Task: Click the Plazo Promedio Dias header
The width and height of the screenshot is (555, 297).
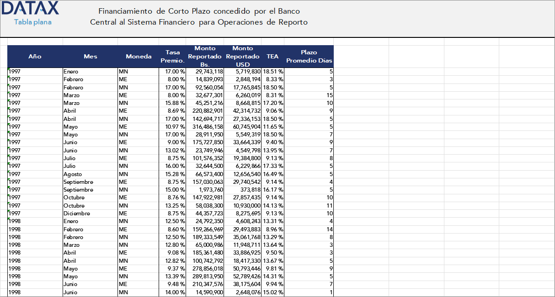Action: tap(309, 56)
